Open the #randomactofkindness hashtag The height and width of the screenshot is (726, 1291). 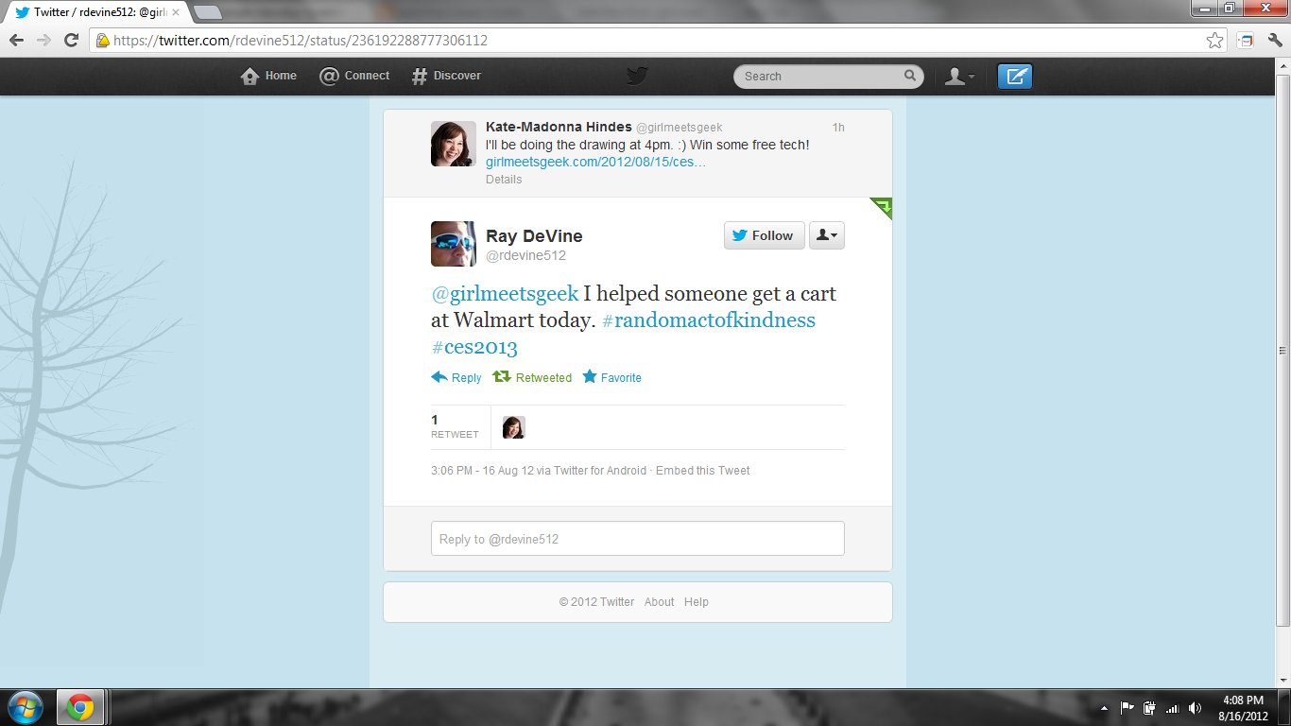(709, 320)
